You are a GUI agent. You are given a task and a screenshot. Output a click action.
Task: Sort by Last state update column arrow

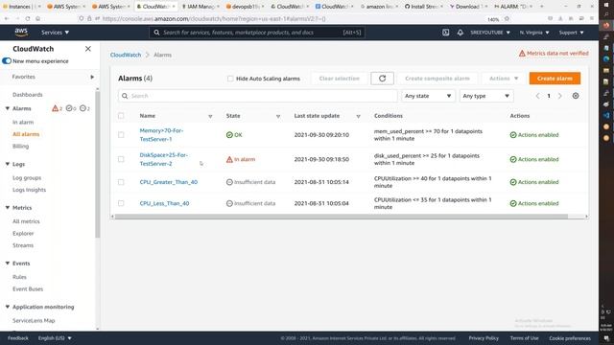(358, 116)
